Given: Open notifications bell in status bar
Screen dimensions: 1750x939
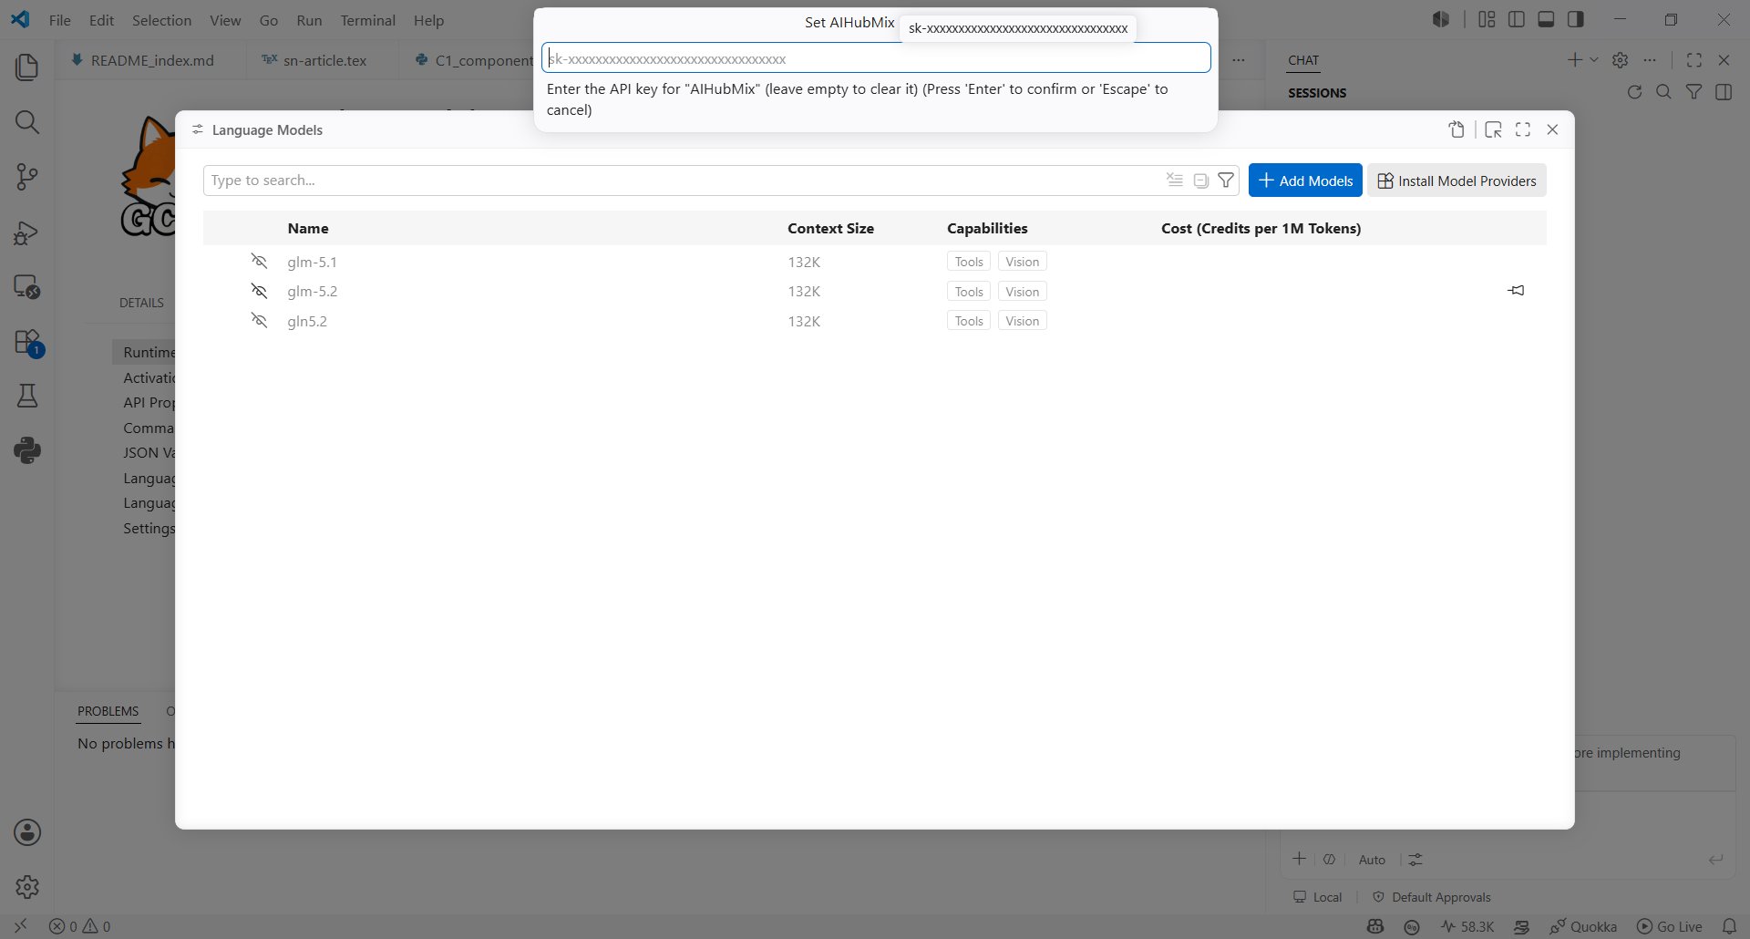Looking at the screenshot, I should [x=1729, y=926].
